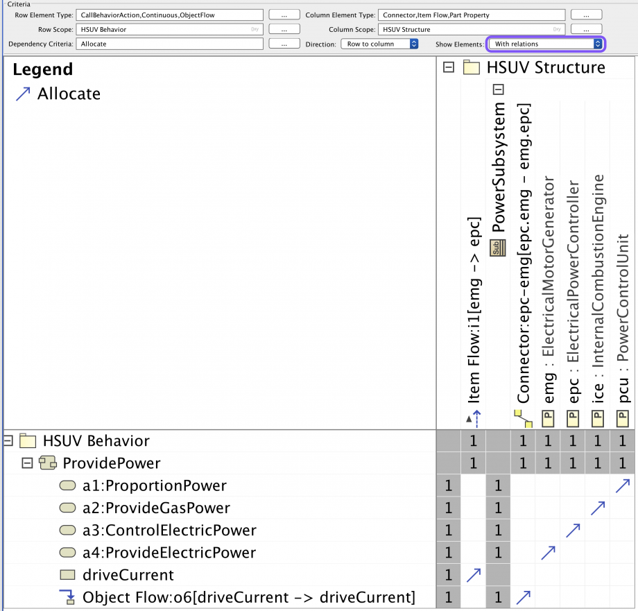
Task: Toggle the Allocate relation between driveCurrent and Item Flow
Action: coord(473,574)
